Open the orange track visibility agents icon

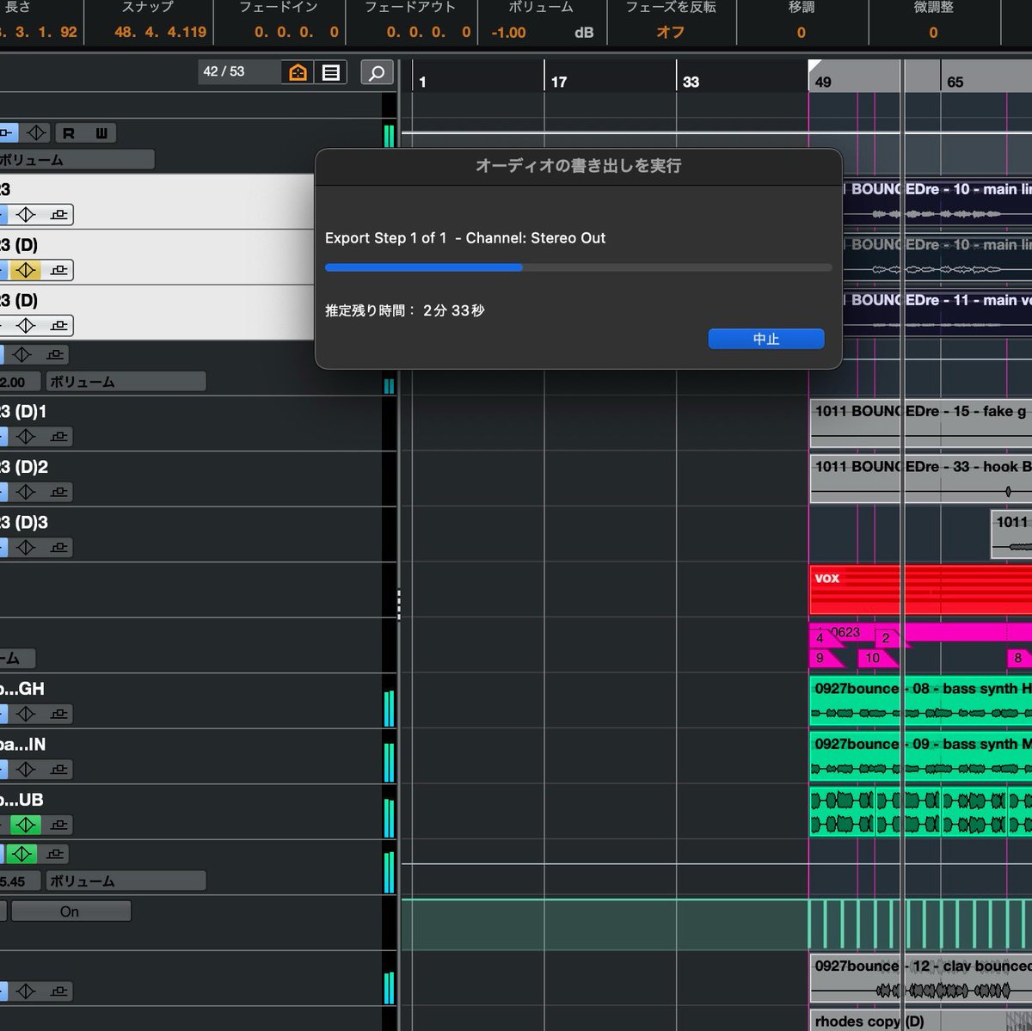coord(298,72)
